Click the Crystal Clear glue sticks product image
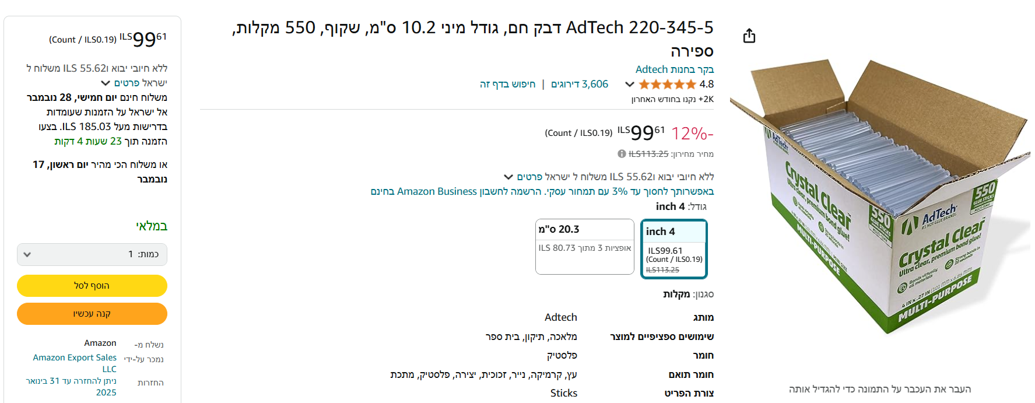The width and height of the screenshot is (1035, 403). 879,198
